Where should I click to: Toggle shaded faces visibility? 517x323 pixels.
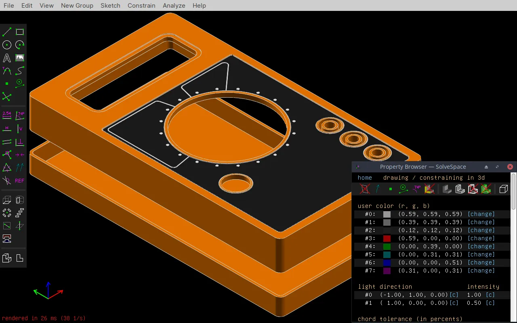click(x=446, y=189)
